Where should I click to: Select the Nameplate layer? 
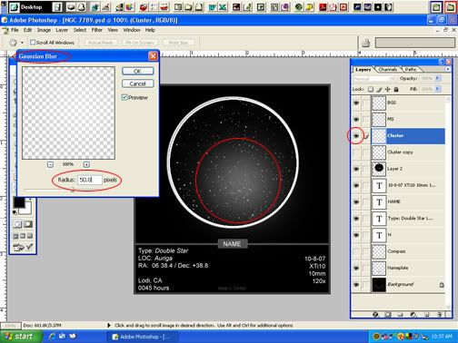click(x=408, y=268)
